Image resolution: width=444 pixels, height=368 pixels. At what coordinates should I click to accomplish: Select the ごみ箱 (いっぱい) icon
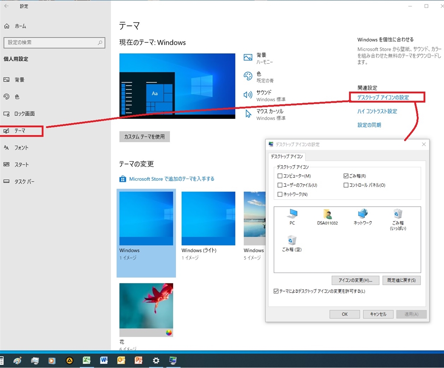click(398, 219)
